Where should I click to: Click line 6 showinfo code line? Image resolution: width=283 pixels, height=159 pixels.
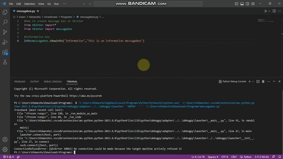84,41
